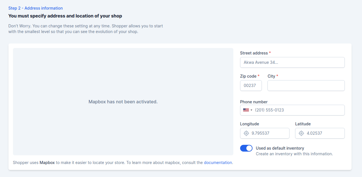Select the Latitude value field
The height and width of the screenshot is (177, 362).
[320, 133]
